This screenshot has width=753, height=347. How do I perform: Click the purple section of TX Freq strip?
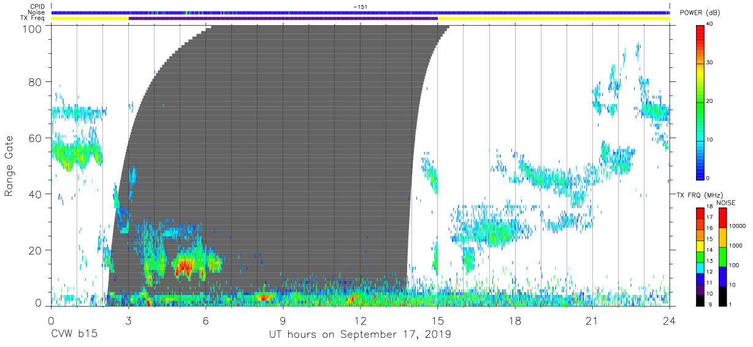[283, 18]
